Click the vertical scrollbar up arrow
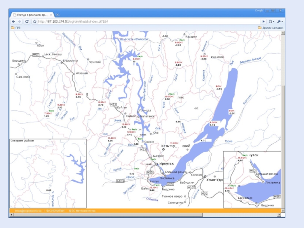Screen dimensions: 304x228 pos(283,33)
